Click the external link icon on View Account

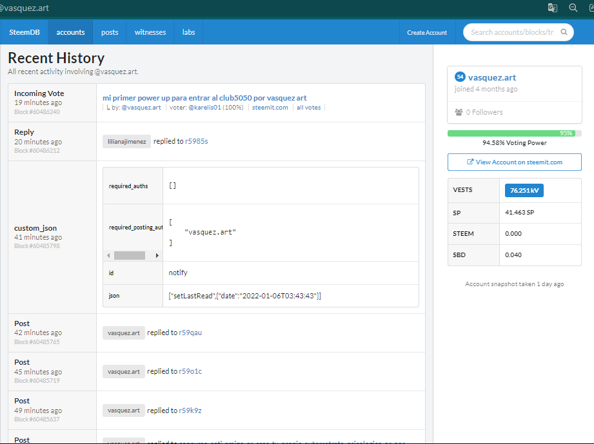point(470,162)
